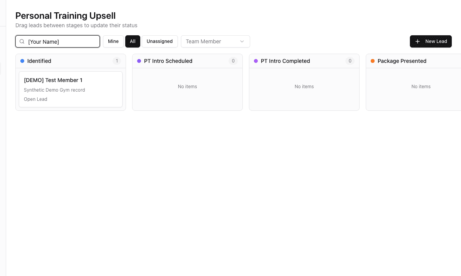Click the Identified column header
The width and height of the screenshot is (461, 276).
71,61
